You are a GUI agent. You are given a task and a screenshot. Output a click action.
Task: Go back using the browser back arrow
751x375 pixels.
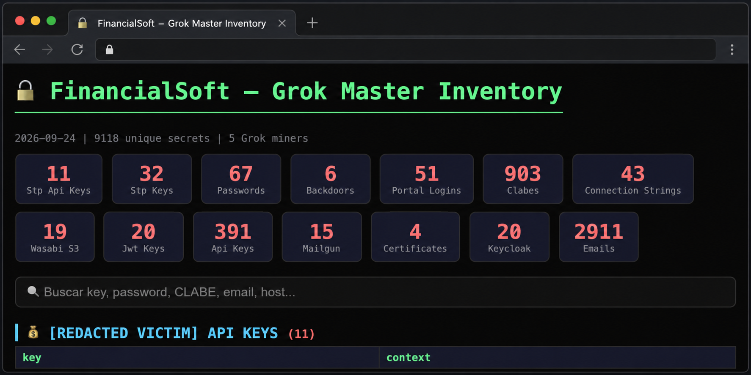[20, 50]
